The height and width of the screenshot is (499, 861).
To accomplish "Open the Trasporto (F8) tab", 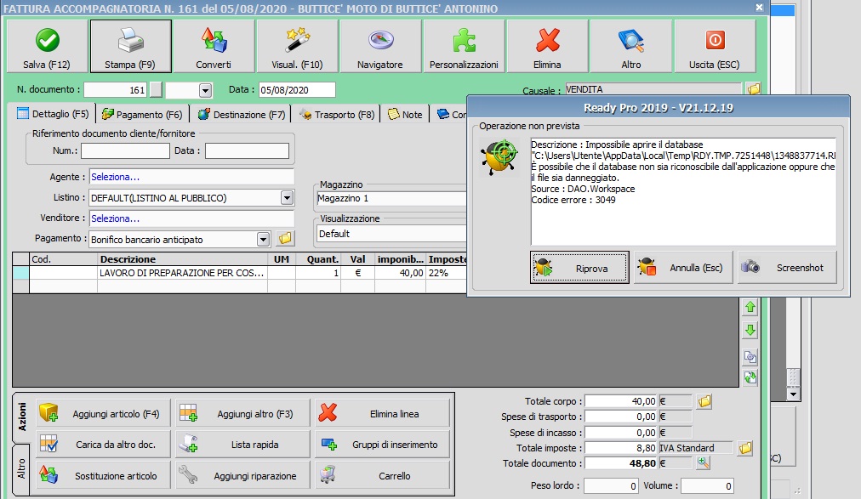I will pyautogui.click(x=337, y=114).
